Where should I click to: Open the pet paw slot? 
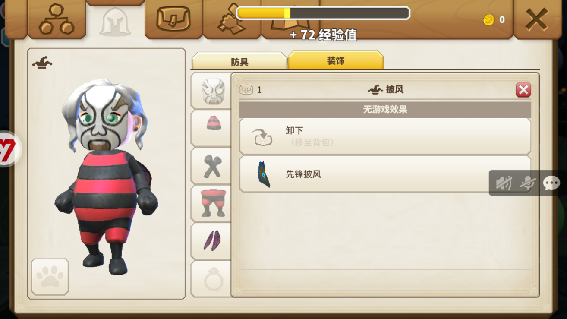tap(50, 277)
